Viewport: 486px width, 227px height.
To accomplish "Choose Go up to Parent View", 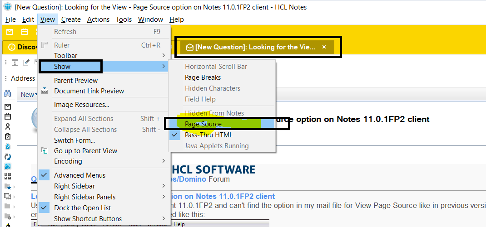I will (85, 151).
